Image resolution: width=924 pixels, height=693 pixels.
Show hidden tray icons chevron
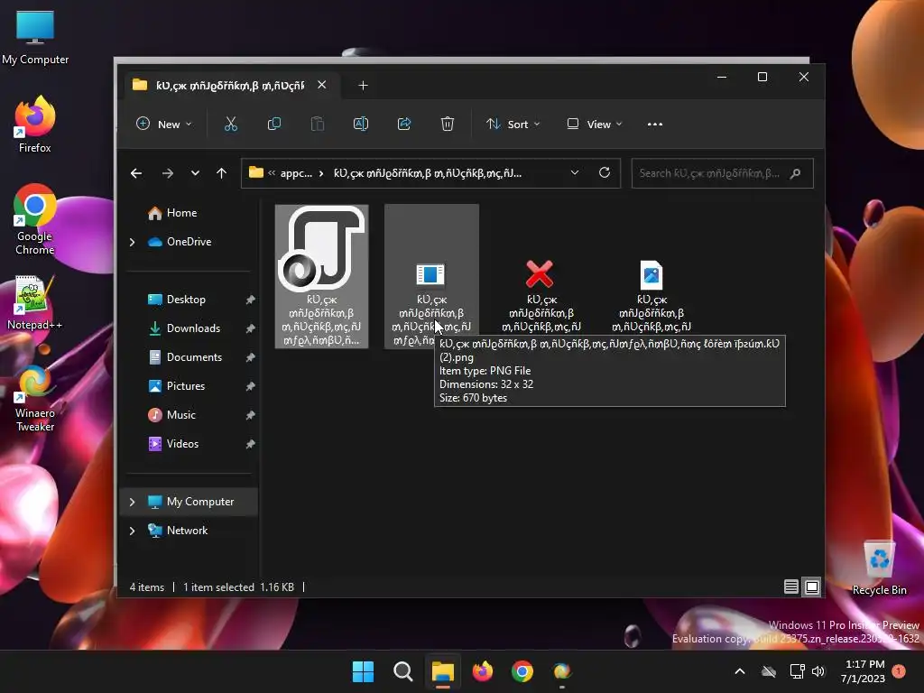pos(740,671)
